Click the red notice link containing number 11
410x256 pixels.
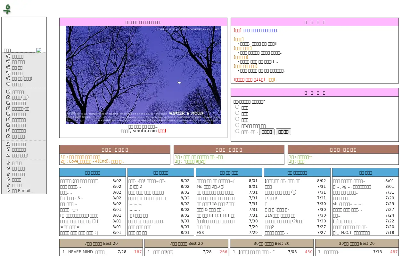(x=249, y=79)
